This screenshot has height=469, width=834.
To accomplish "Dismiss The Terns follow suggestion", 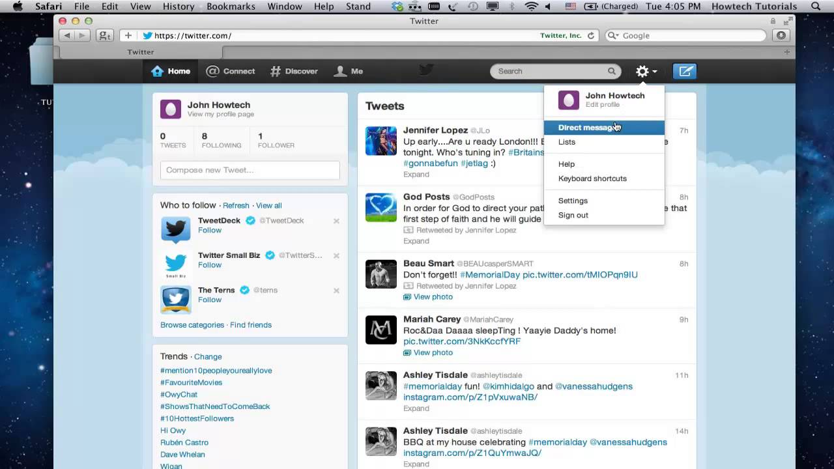I will point(336,291).
